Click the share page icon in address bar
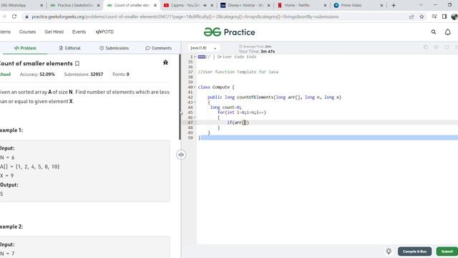This screenshot has height=258, width=458. (x=411, y=16)
